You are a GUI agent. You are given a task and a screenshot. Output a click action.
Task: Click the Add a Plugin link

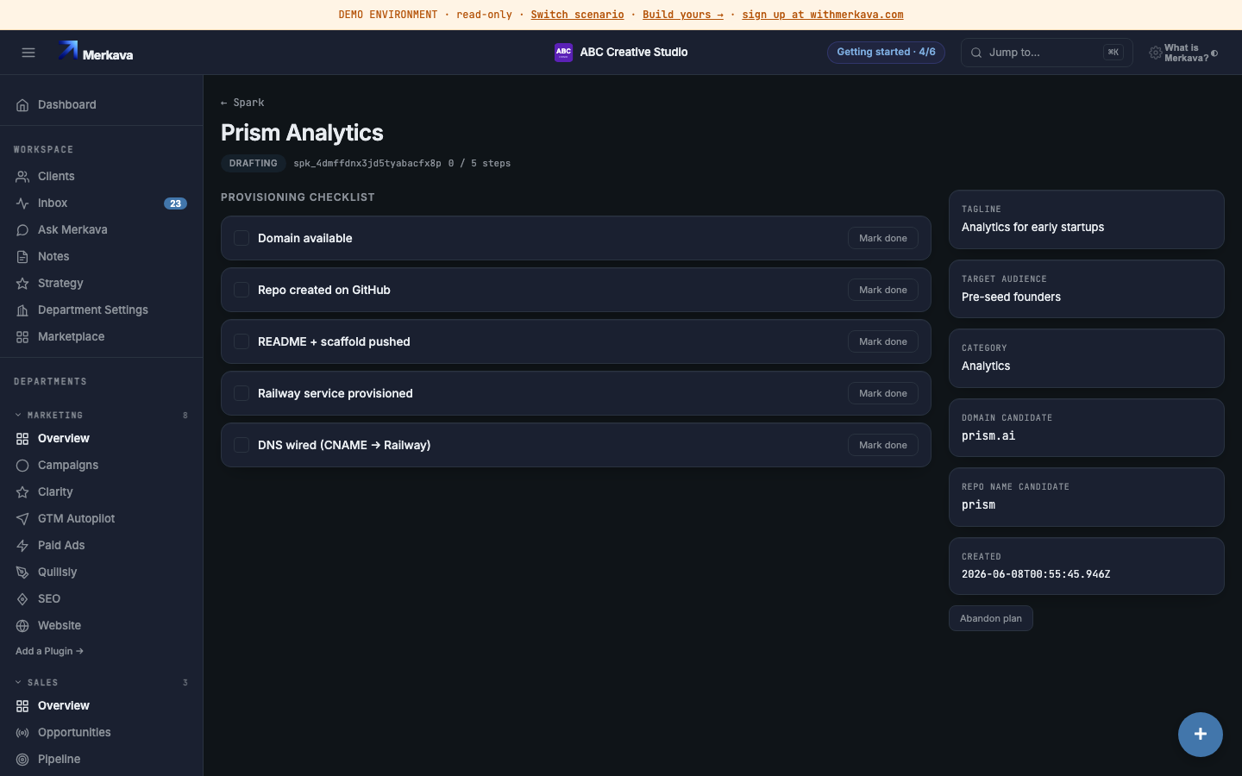(49, 652)
